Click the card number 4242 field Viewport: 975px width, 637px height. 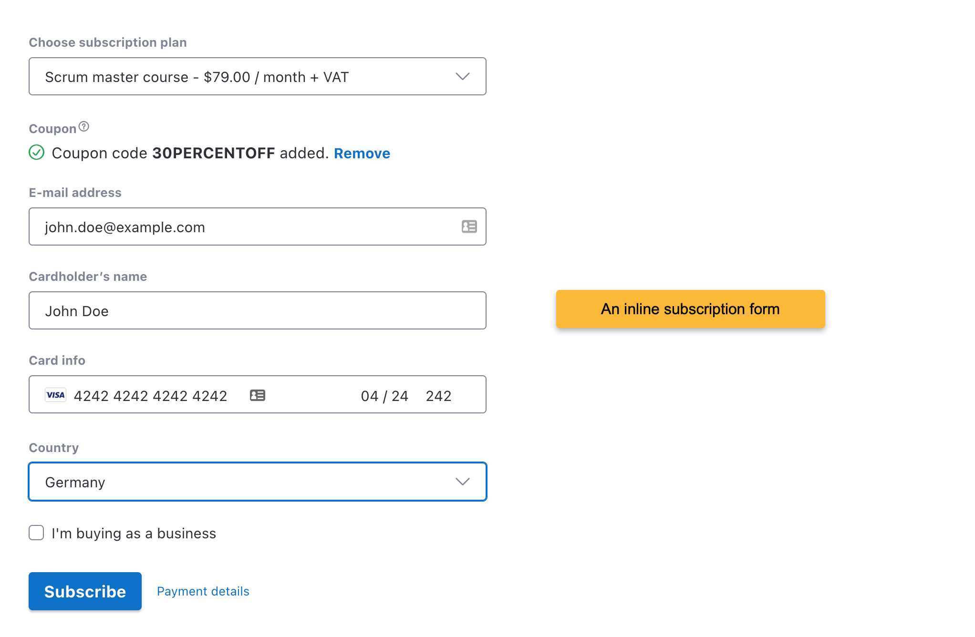coord(150,396)
